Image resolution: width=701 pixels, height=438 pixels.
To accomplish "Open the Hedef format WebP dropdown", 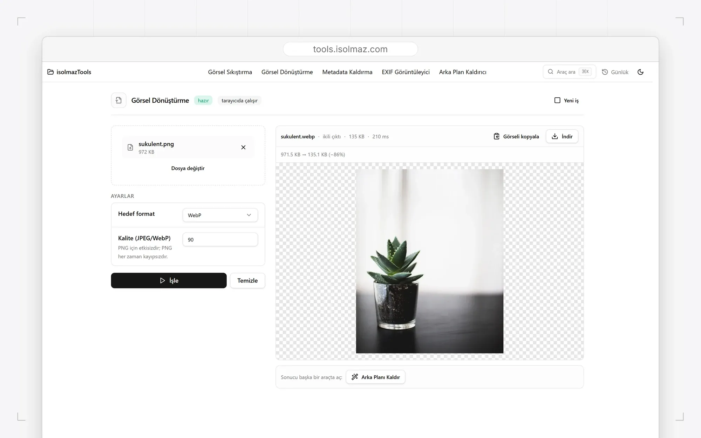I will [220, 215].
